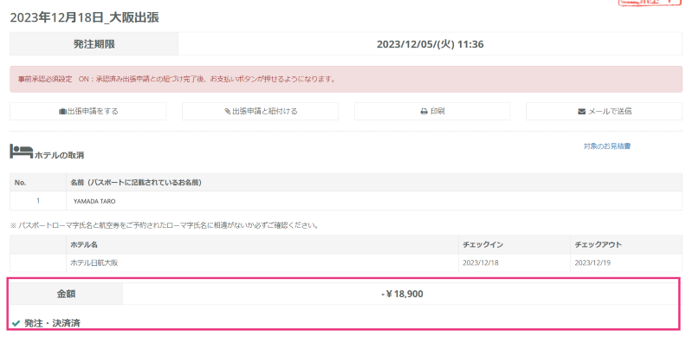
Task: Click the red 事前承認必須設定 notice banner
Action: point(346,80)
